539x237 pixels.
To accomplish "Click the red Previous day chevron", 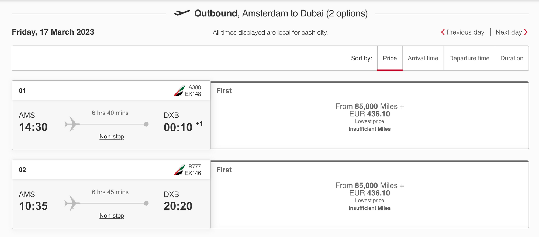I will [x=443, y=32].
